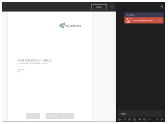The image size is (168, 124).
Task: Click the Close button above the PDF
Action: [x=99, y=7]
